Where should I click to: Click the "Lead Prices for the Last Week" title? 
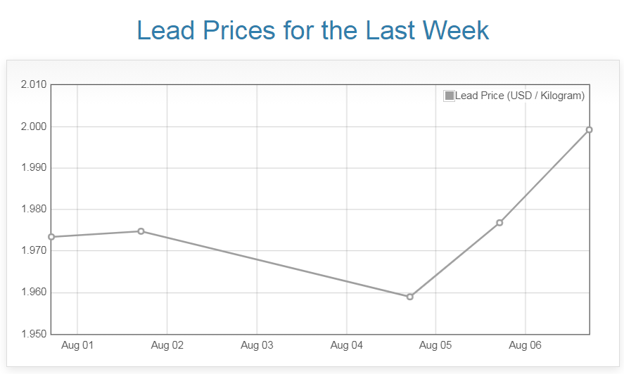pos(312,31)
